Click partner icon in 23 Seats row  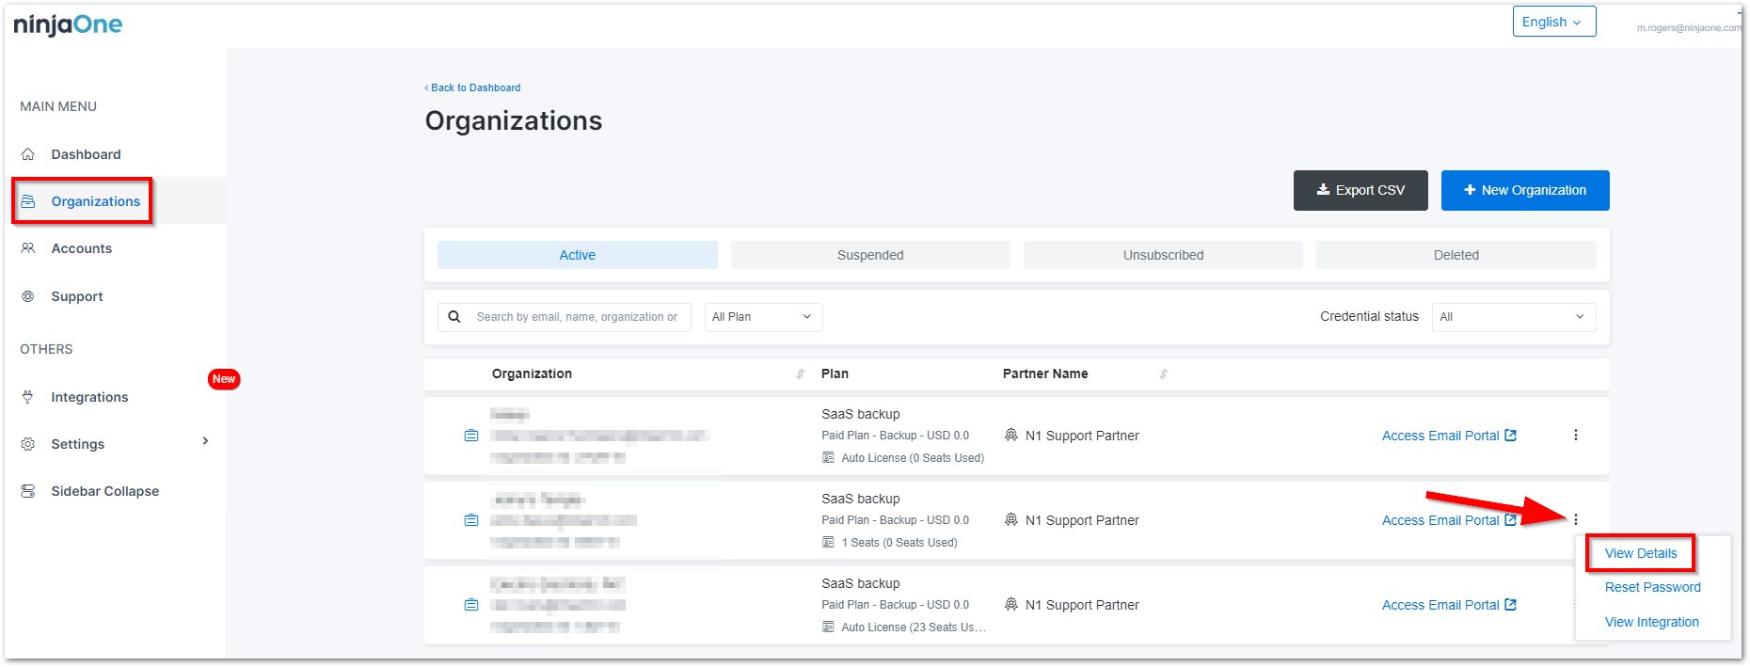click(x=1011, y=604)
